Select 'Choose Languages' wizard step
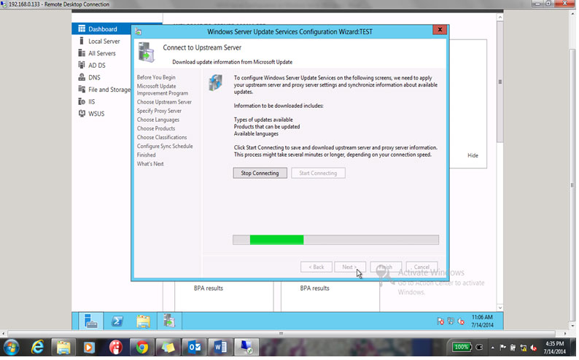 point(158,120)
